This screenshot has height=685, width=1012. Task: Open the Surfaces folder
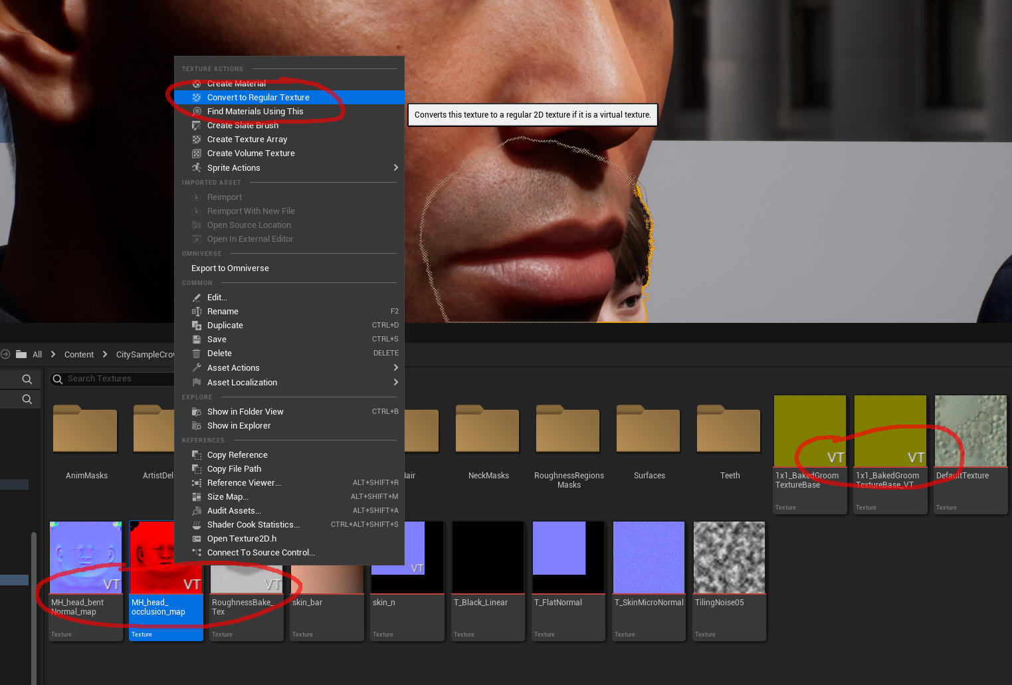point(649,442)
